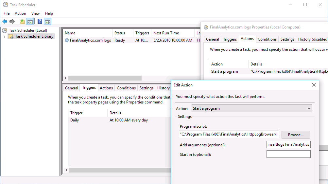Toggle the Show/Hide Console Tree icon
328x184 pixels.
30,21
